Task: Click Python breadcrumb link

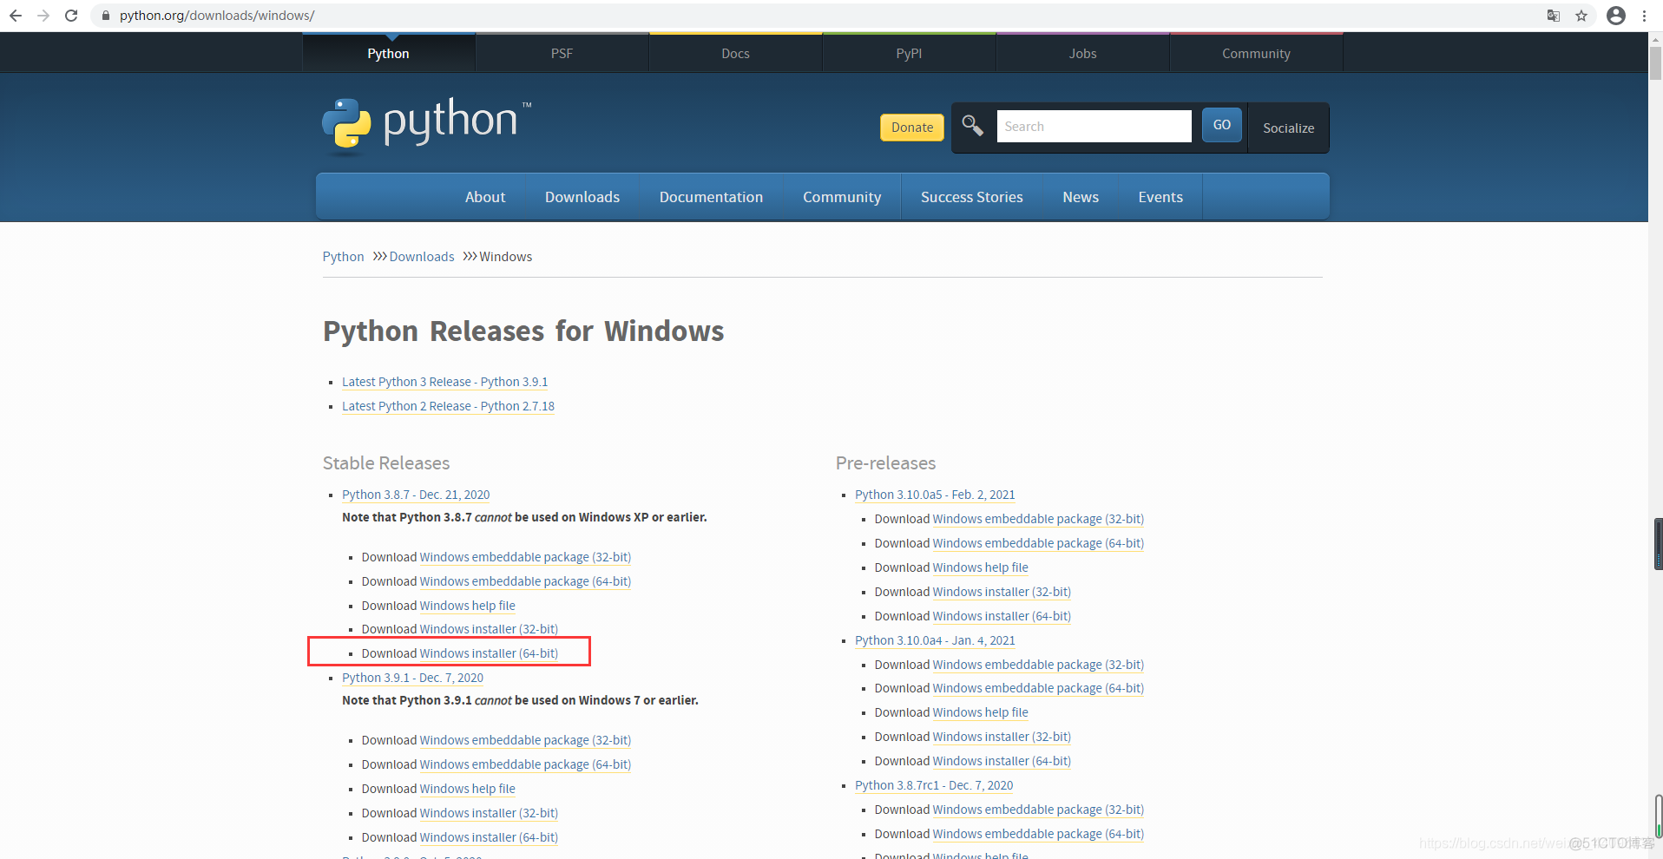Action: point(343,257)
